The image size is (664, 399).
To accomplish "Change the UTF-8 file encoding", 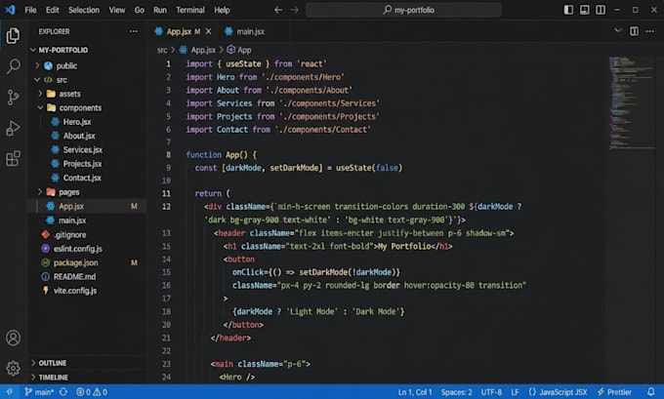I will click(491, 392).
